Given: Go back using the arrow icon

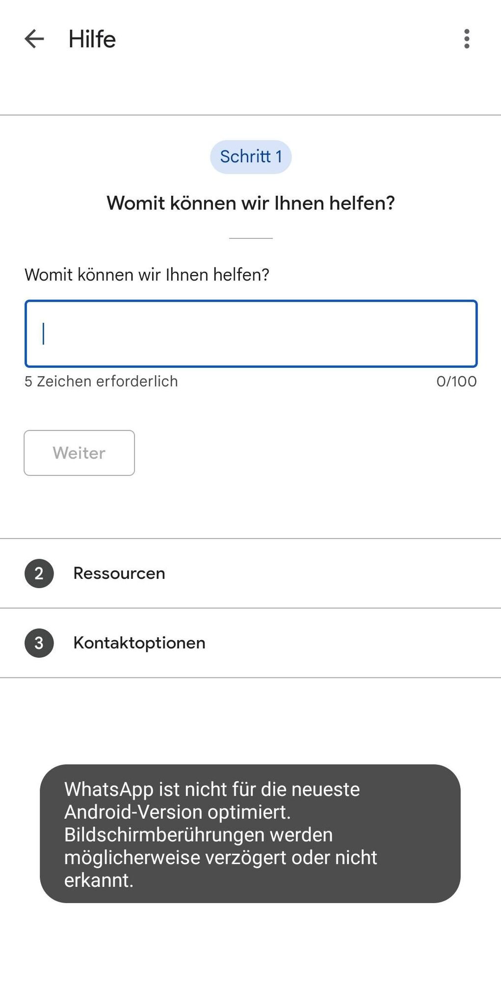Looking at the screenshot, I should pos(34,39).
